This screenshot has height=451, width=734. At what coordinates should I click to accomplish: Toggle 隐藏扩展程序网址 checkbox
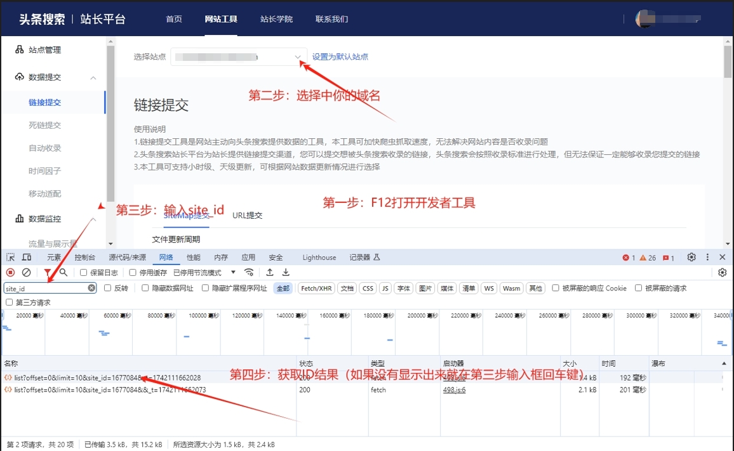205,288
